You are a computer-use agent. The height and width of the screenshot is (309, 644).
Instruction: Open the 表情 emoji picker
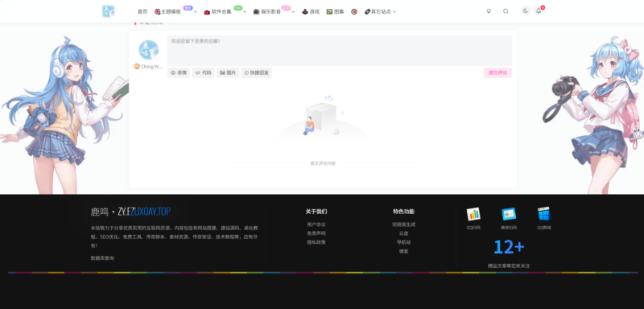click(179, 72)
